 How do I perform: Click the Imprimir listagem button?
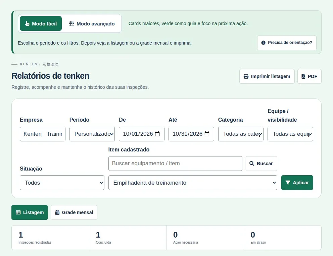[x=267, y=76]
